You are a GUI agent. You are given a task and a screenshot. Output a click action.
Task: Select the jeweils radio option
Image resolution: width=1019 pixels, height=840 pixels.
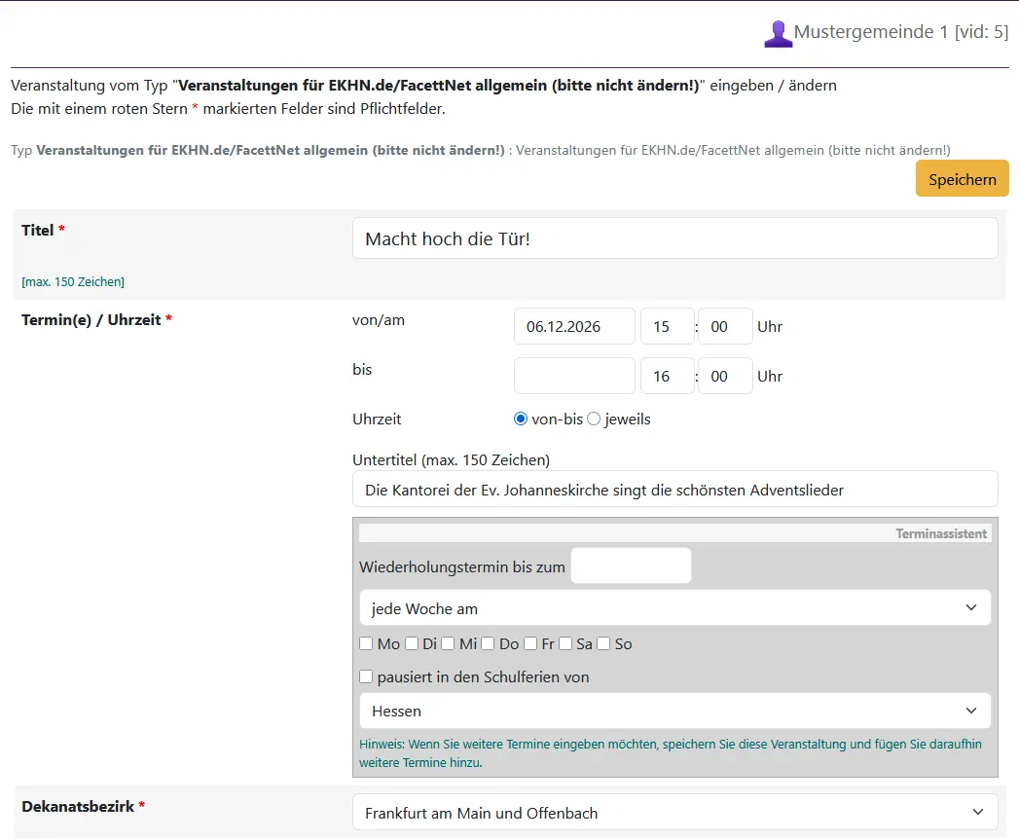coord(594,420)
